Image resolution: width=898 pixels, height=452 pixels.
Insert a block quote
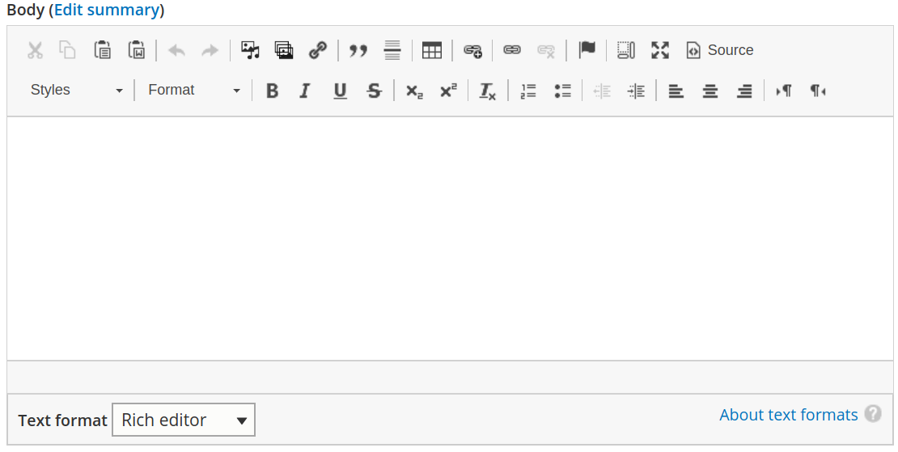tap(358, 50)
